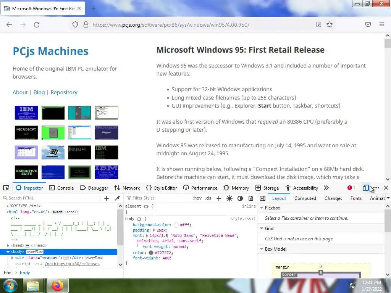The height and width of the screenshot is (293, 391).
Task: Open DevTools customize menu (three dots)
Action: tap(376, 188)
